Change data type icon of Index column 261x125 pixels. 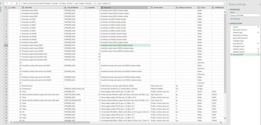click(x=9, y=7)
